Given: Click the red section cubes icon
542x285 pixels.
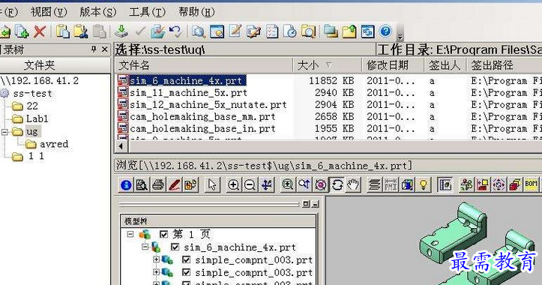Looking at the screenshot, I should pyautogui.click(x=515, y=185).
